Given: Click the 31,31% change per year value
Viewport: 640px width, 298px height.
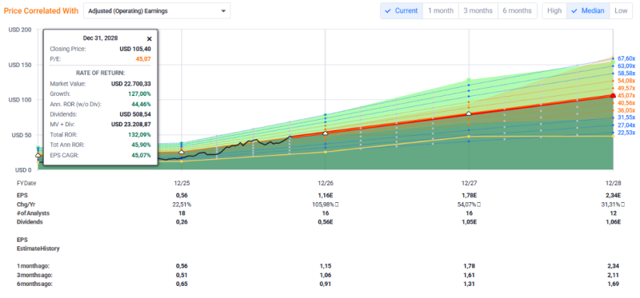Looking at the screenshot, I should coord(612,205).
